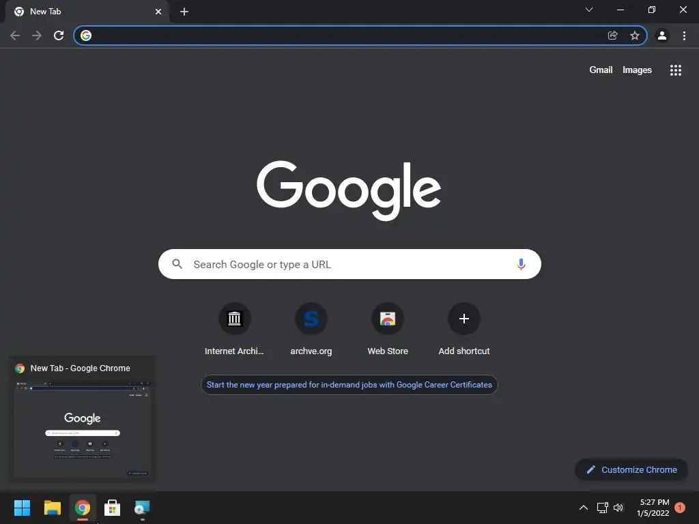Click the browser Back arrow
Viewport: 699px width, 524px height.
[x=15, y=35]
